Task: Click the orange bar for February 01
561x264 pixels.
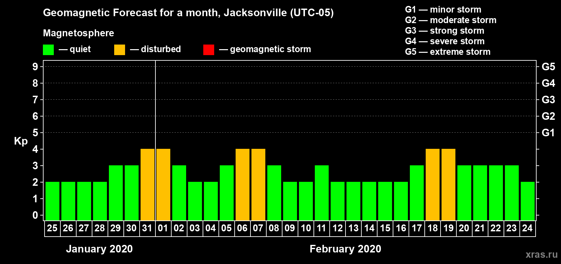Action: pyautogui.click(x=163, y=184)
